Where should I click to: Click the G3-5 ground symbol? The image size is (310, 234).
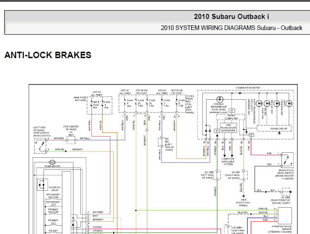[243, 196]
